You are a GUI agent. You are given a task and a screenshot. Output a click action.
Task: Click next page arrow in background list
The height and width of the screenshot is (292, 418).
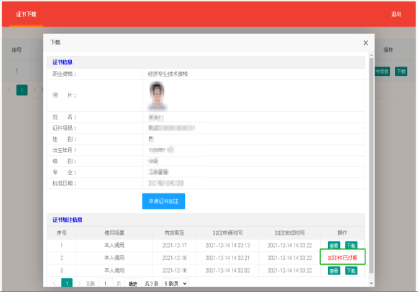click(34, 90)
